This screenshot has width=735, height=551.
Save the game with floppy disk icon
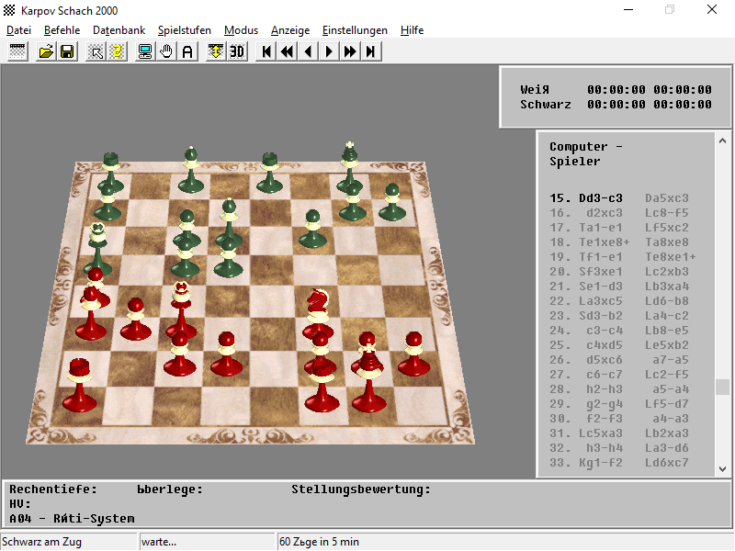[x=67, y=51]
